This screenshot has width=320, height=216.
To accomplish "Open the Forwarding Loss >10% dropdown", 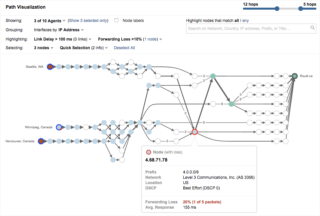I will coord(130,39).
